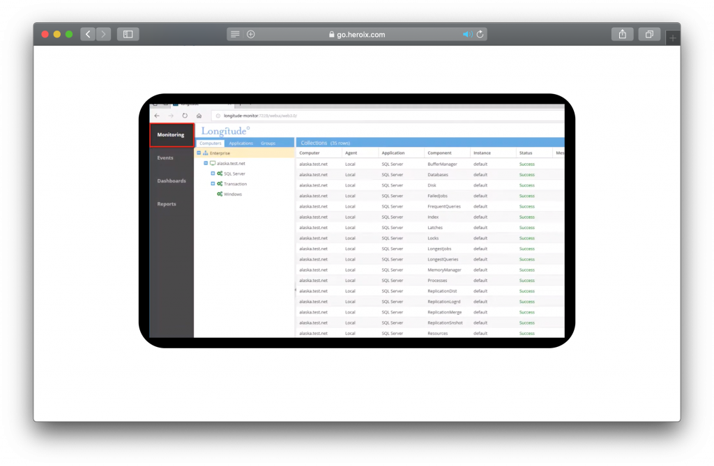Screen dimensions: 714x466
Task: Expand the Transaction tree node
Action: point(213,183)
